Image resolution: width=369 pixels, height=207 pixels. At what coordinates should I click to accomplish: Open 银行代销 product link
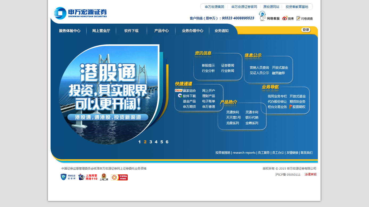click(252, 118)
